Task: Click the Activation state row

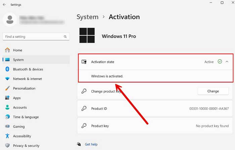Action: click(155, 62)
